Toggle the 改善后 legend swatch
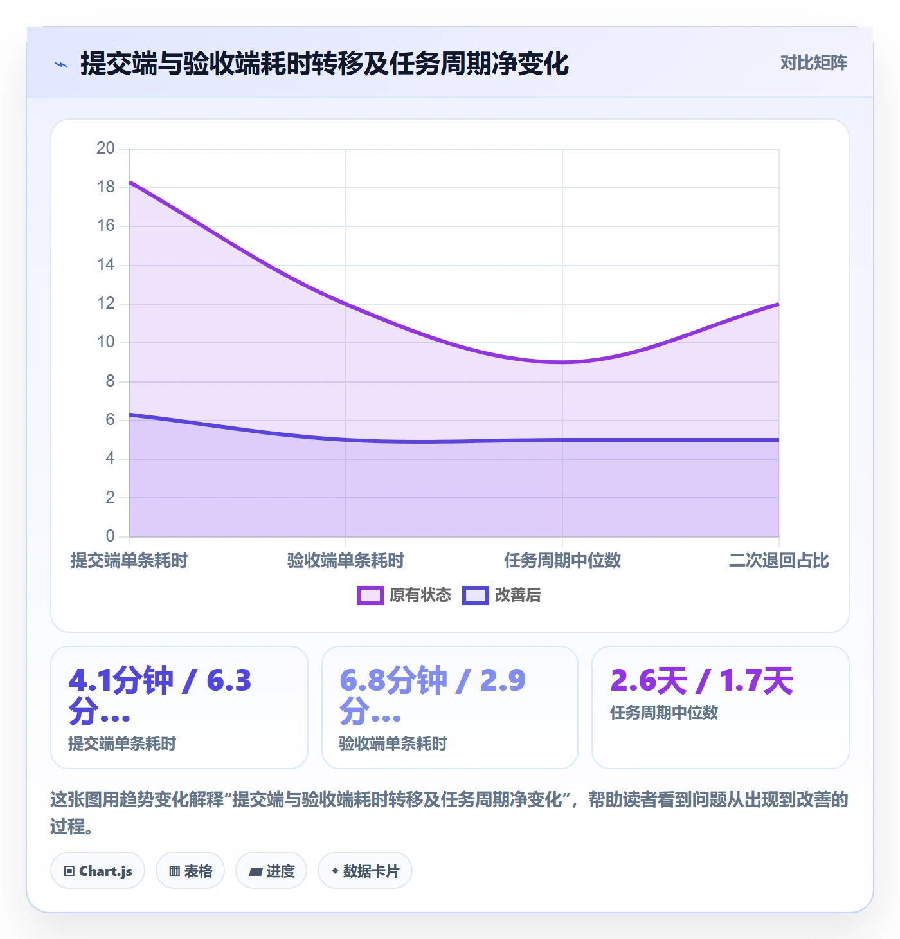Screen dimensions: 900x939 475,596
